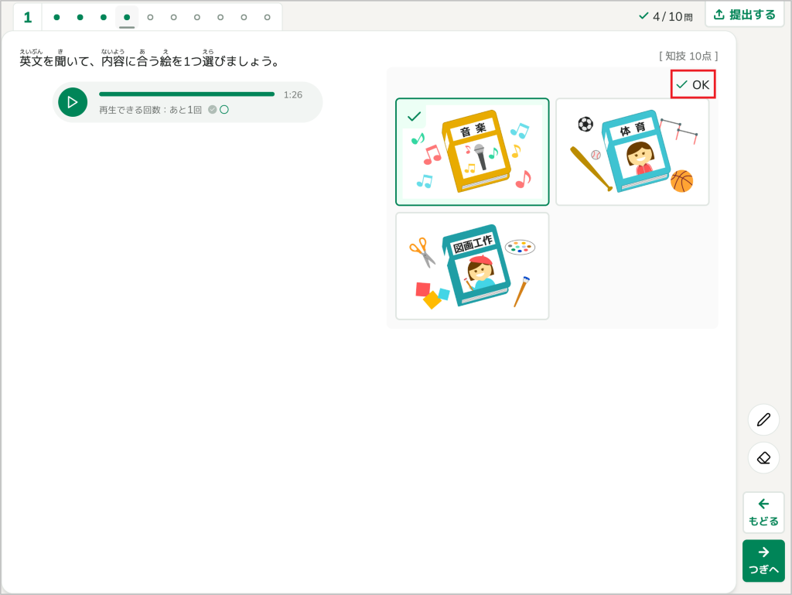Select the eraser tool

tap(763, 457)
